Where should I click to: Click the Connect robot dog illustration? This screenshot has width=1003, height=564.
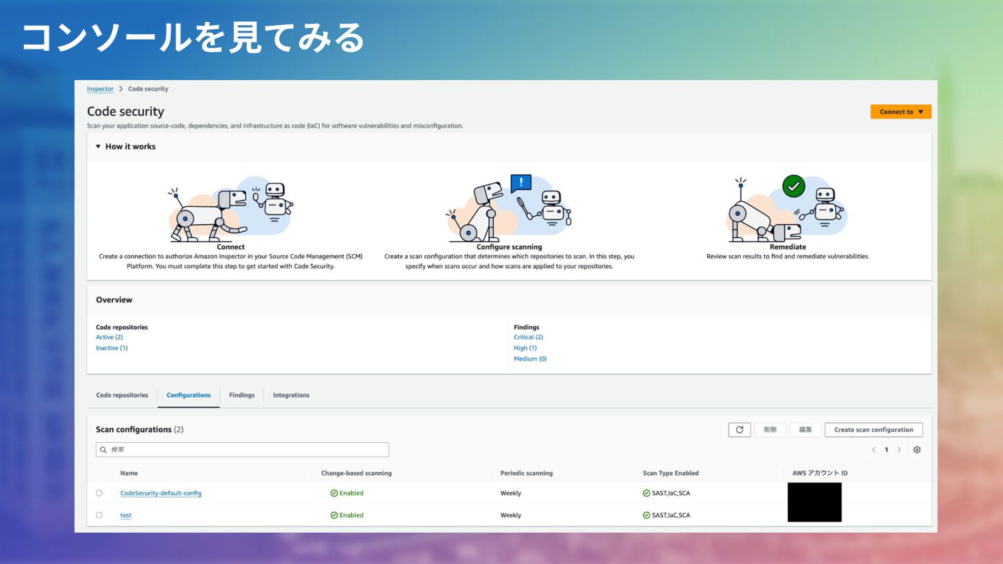[231, 208]
